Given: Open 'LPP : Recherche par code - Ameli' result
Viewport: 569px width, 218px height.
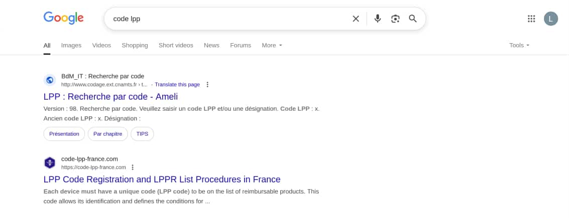Looking at the screenshot, I should [110, 97].
